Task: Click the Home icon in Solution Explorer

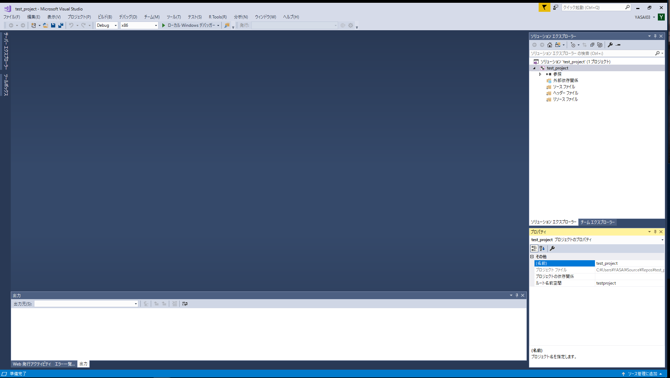Action: pyautogui.click(x=550, y=45)
